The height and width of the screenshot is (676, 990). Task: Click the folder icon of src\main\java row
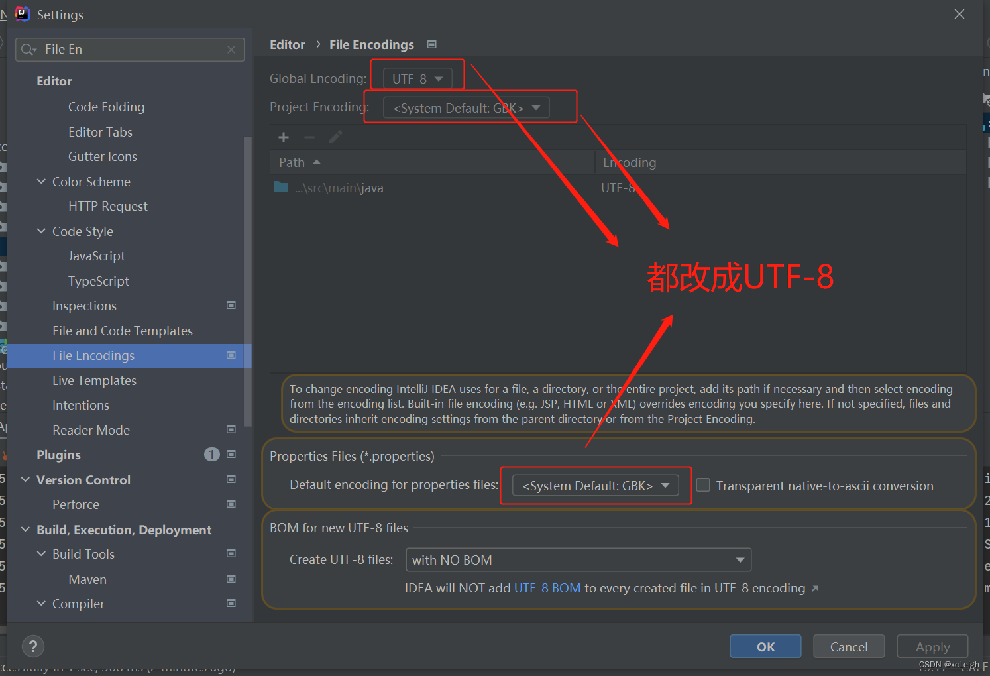coord(281,188)
